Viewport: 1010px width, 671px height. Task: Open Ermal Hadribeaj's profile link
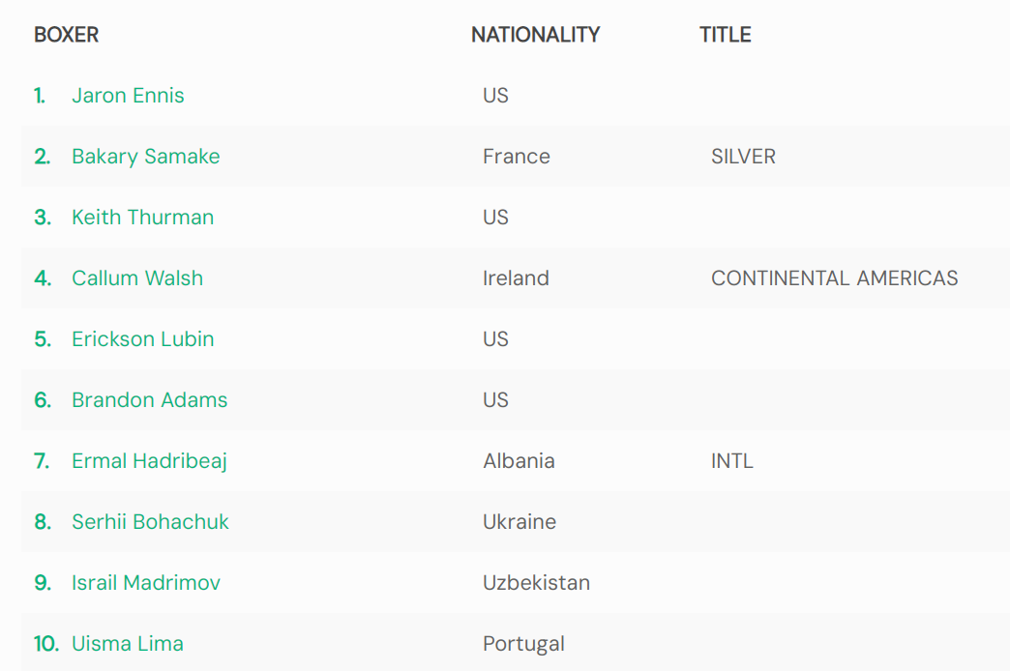(x=149, y=461)
